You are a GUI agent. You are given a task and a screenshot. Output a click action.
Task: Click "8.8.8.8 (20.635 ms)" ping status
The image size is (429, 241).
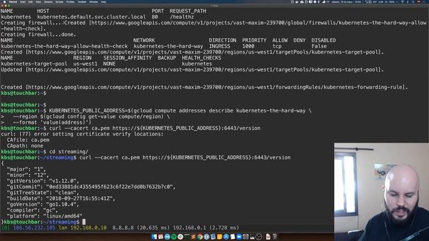(x=141, y=228)
